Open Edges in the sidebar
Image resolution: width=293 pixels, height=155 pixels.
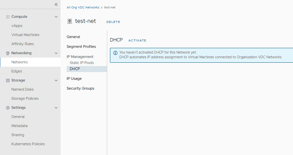pos(17,71)
